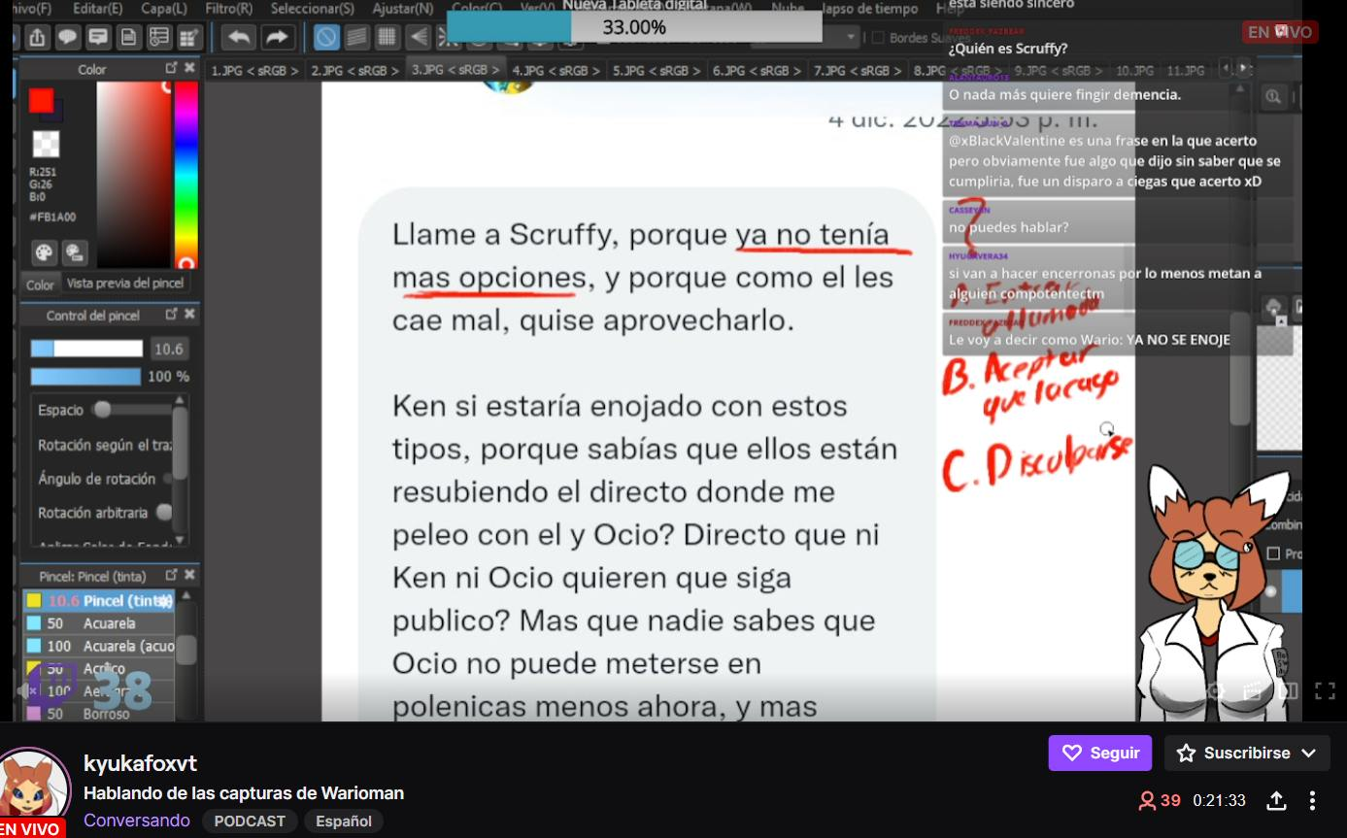This screenshot has width=1347, height=838.
Task: Click the PODCAST tag
Action: click(250, 821)
